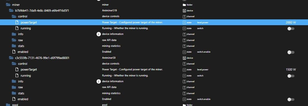Click switch role in AntminerS9 Running row

coord(200,76)
